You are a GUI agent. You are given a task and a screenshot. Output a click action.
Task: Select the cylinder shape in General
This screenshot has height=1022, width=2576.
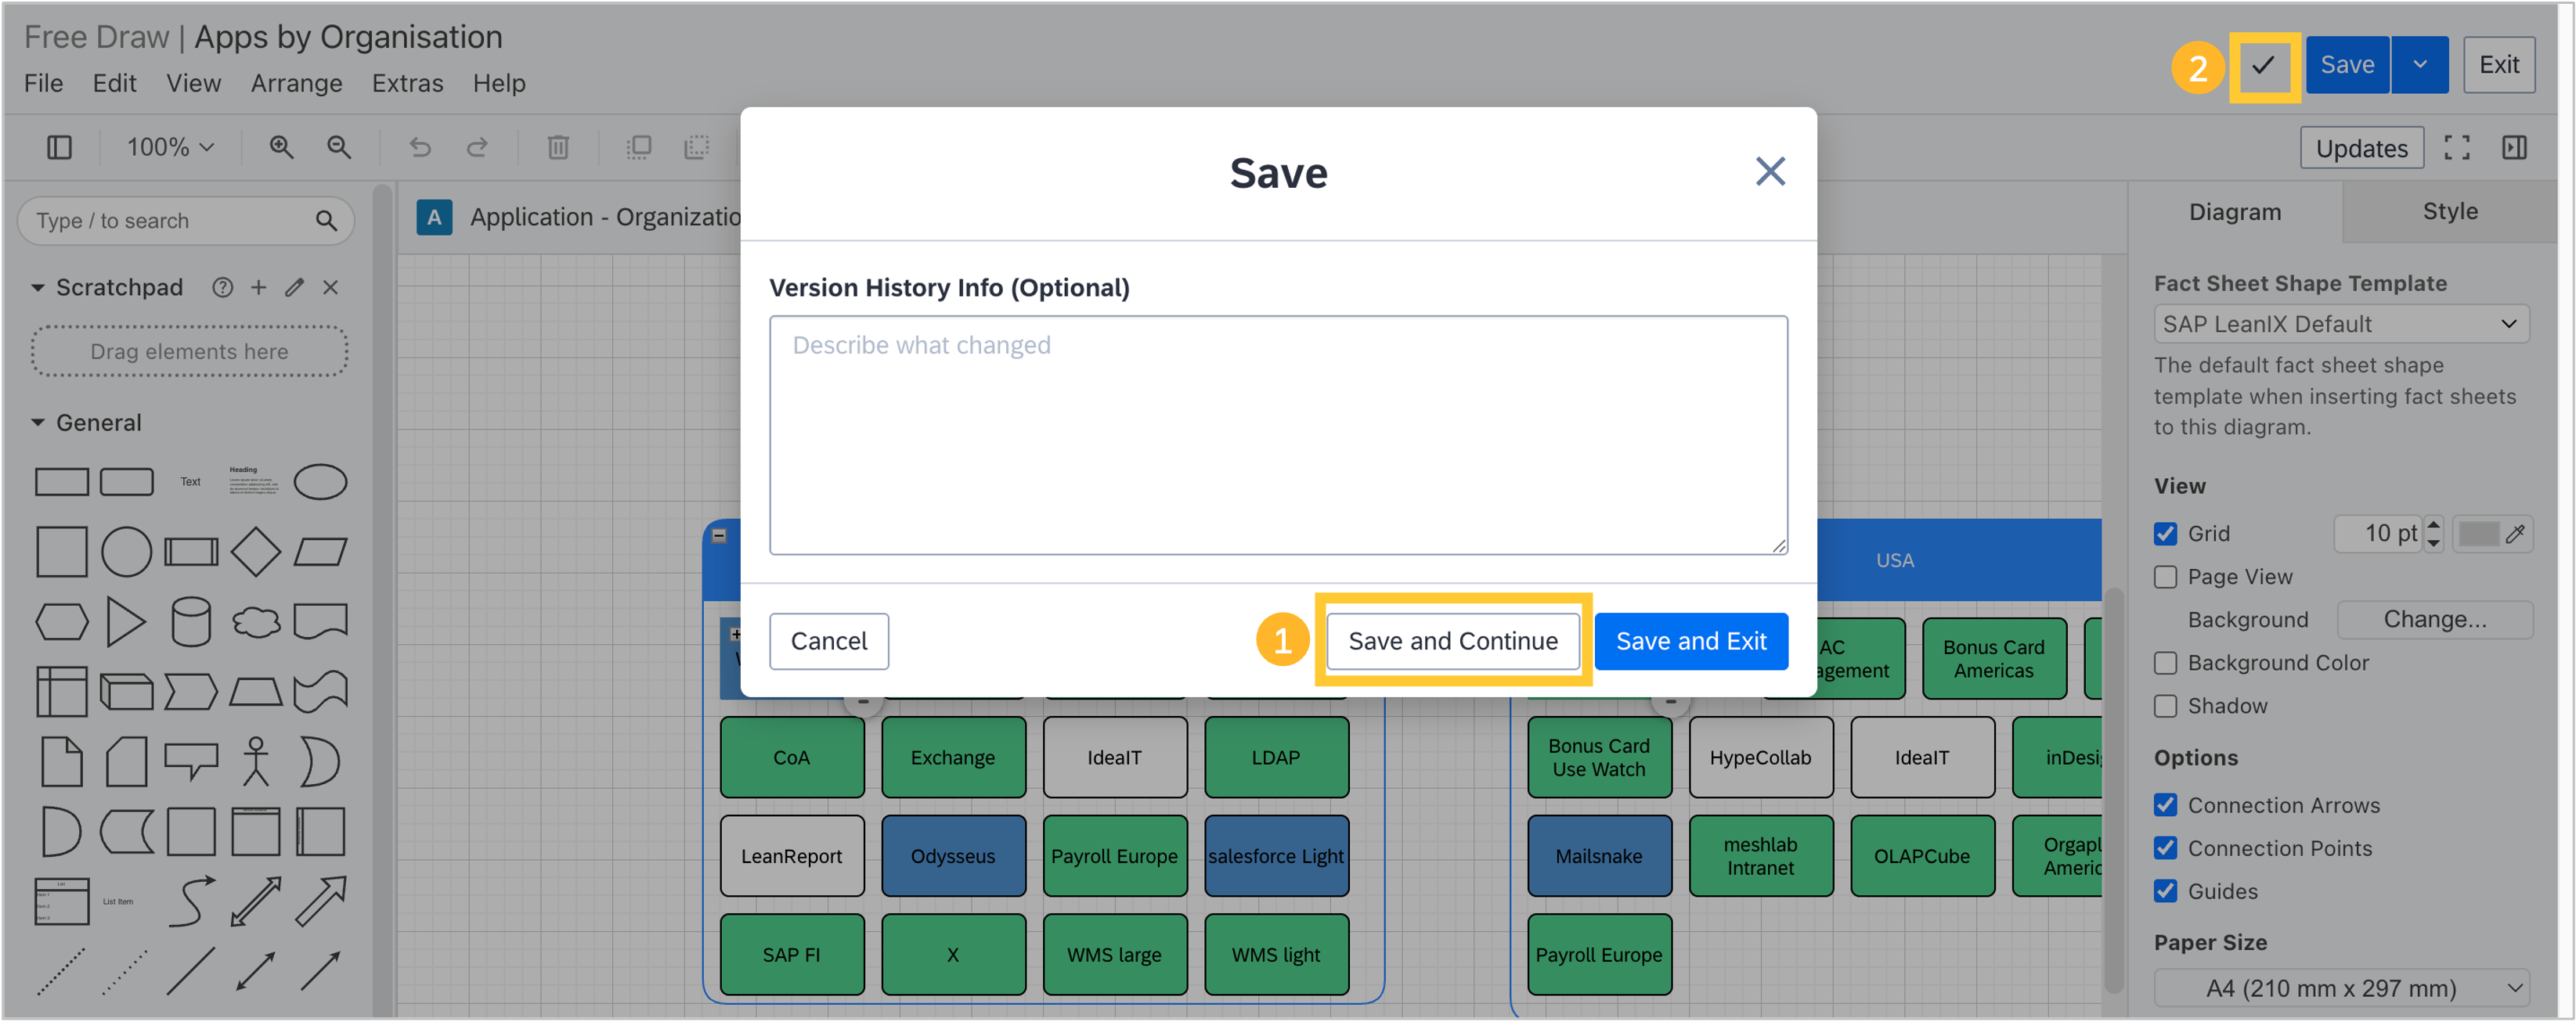[190, 621]
